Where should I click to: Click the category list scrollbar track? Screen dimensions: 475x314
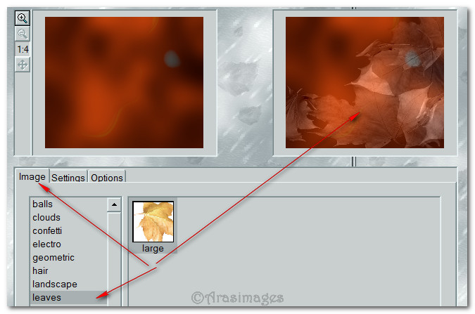coord(114,259)
